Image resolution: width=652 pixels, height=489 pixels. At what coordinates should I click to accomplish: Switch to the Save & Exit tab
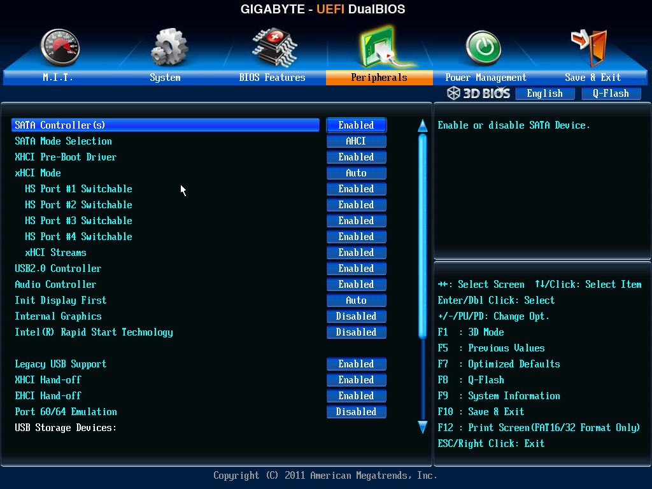pyautogui.click(x=593, y=77)
